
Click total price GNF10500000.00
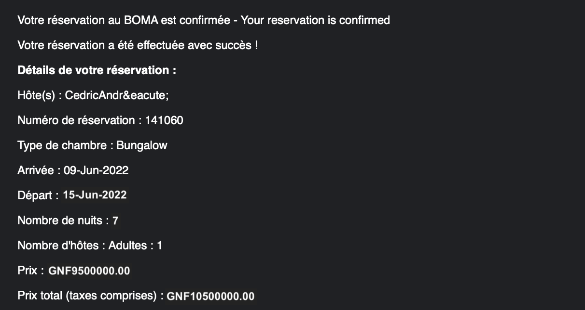coord(210,296)
